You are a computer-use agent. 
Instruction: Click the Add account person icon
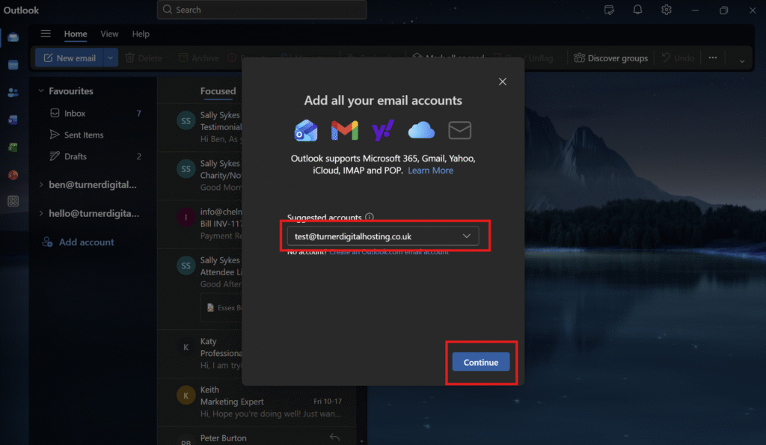coord(47,242)
